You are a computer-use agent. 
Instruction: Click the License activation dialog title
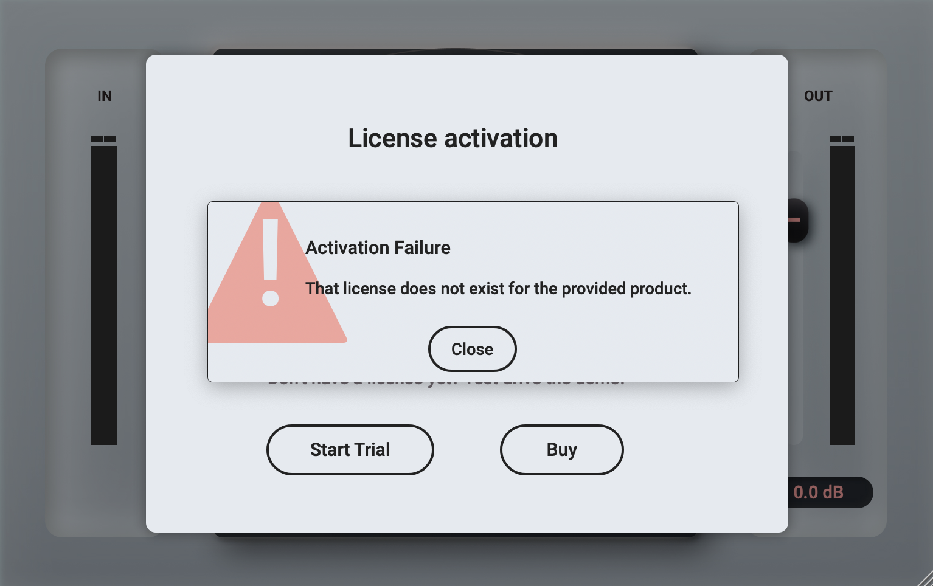point(453,139)
